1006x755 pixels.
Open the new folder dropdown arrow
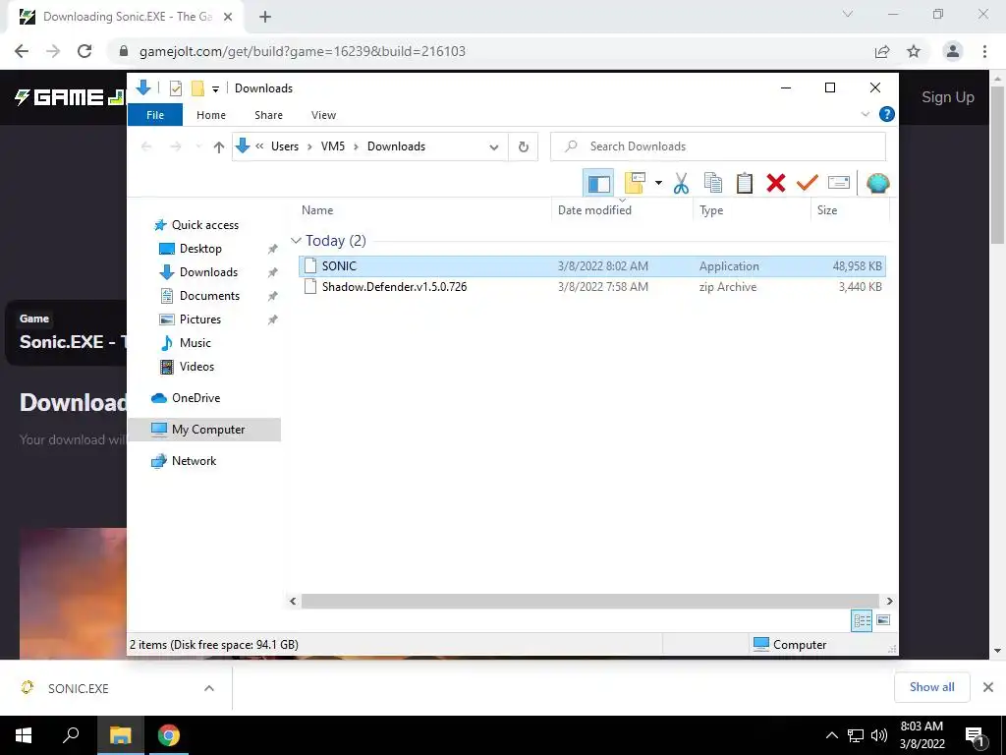coord(658,184)
